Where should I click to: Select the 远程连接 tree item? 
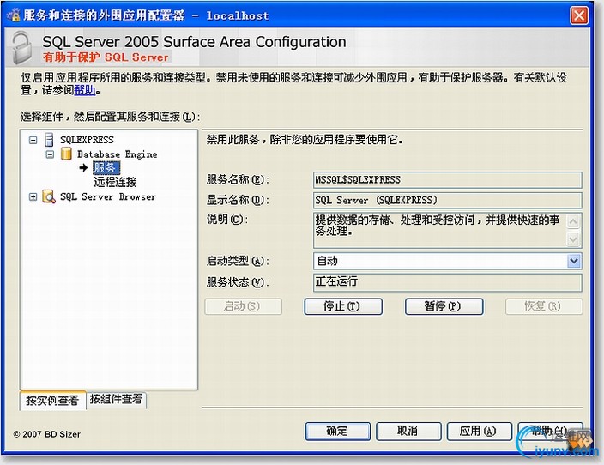click(x=115, y=182)
